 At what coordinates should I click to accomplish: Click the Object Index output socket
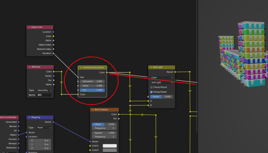54,45
